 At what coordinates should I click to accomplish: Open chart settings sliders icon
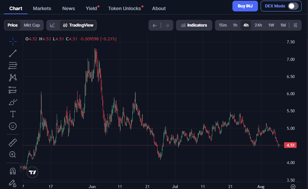[x=295, y=25]
